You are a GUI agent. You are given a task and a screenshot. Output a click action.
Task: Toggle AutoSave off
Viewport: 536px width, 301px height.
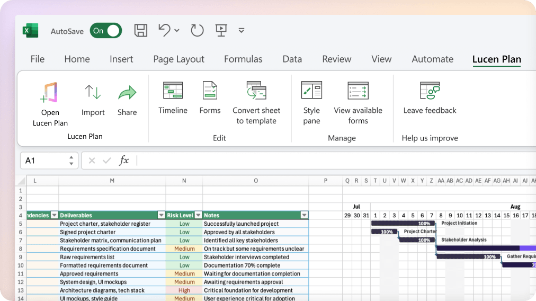pos(105,31)
